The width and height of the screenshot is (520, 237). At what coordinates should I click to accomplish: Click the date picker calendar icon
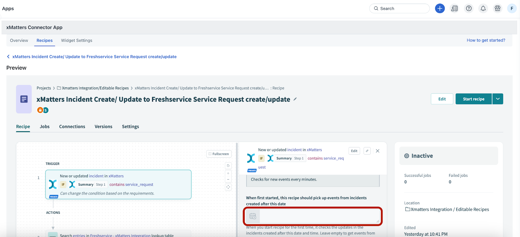[253, 216]
